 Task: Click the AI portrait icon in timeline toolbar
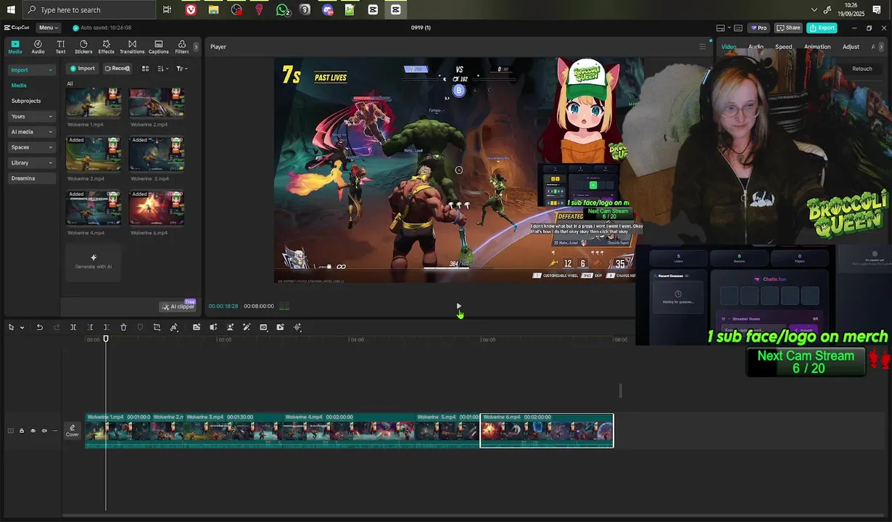pos(230,327)
